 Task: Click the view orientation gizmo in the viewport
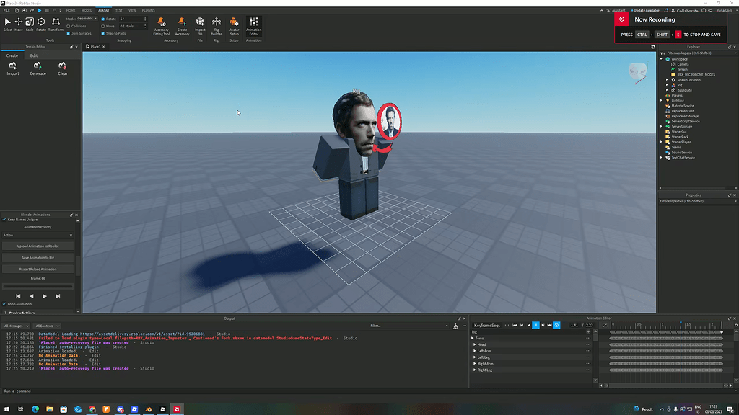(638, 72)
